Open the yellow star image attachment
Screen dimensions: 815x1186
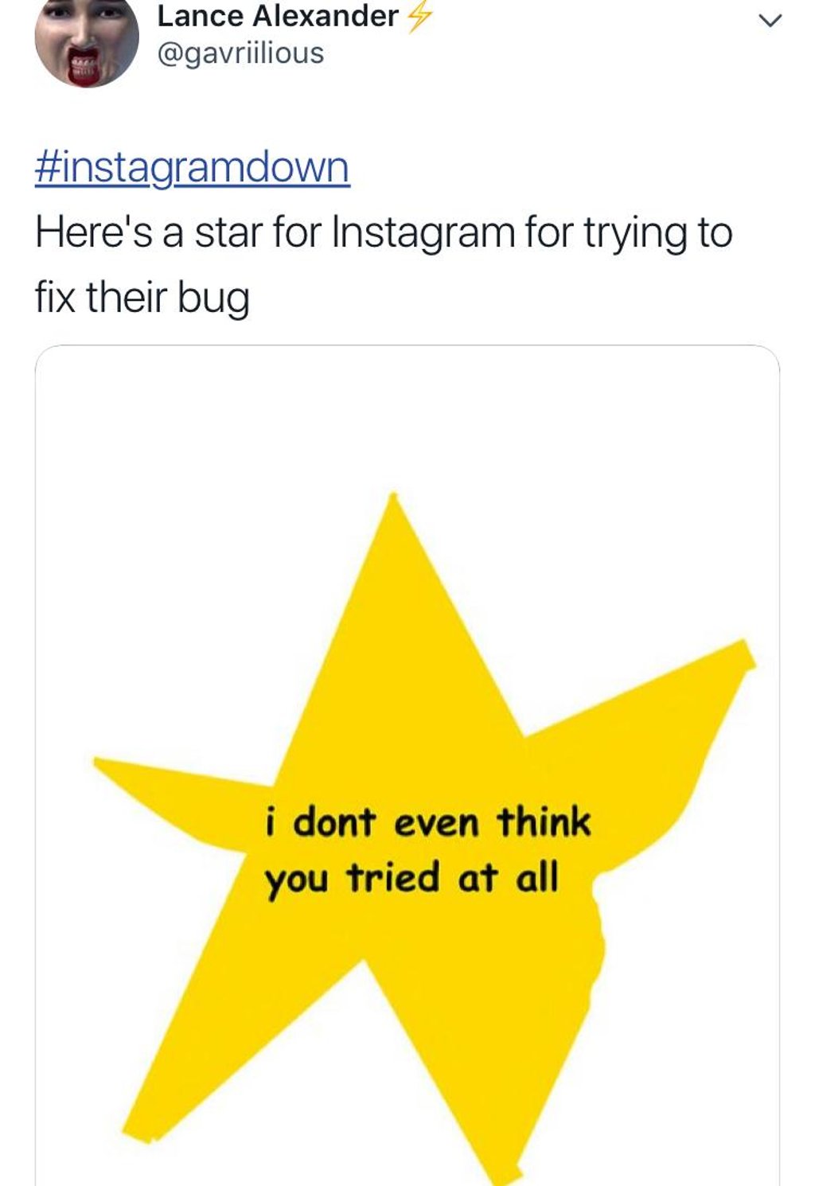pyautogui.click(x=407, y=764)
